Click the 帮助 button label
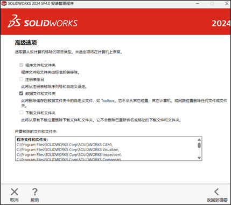 coord(35,200)
